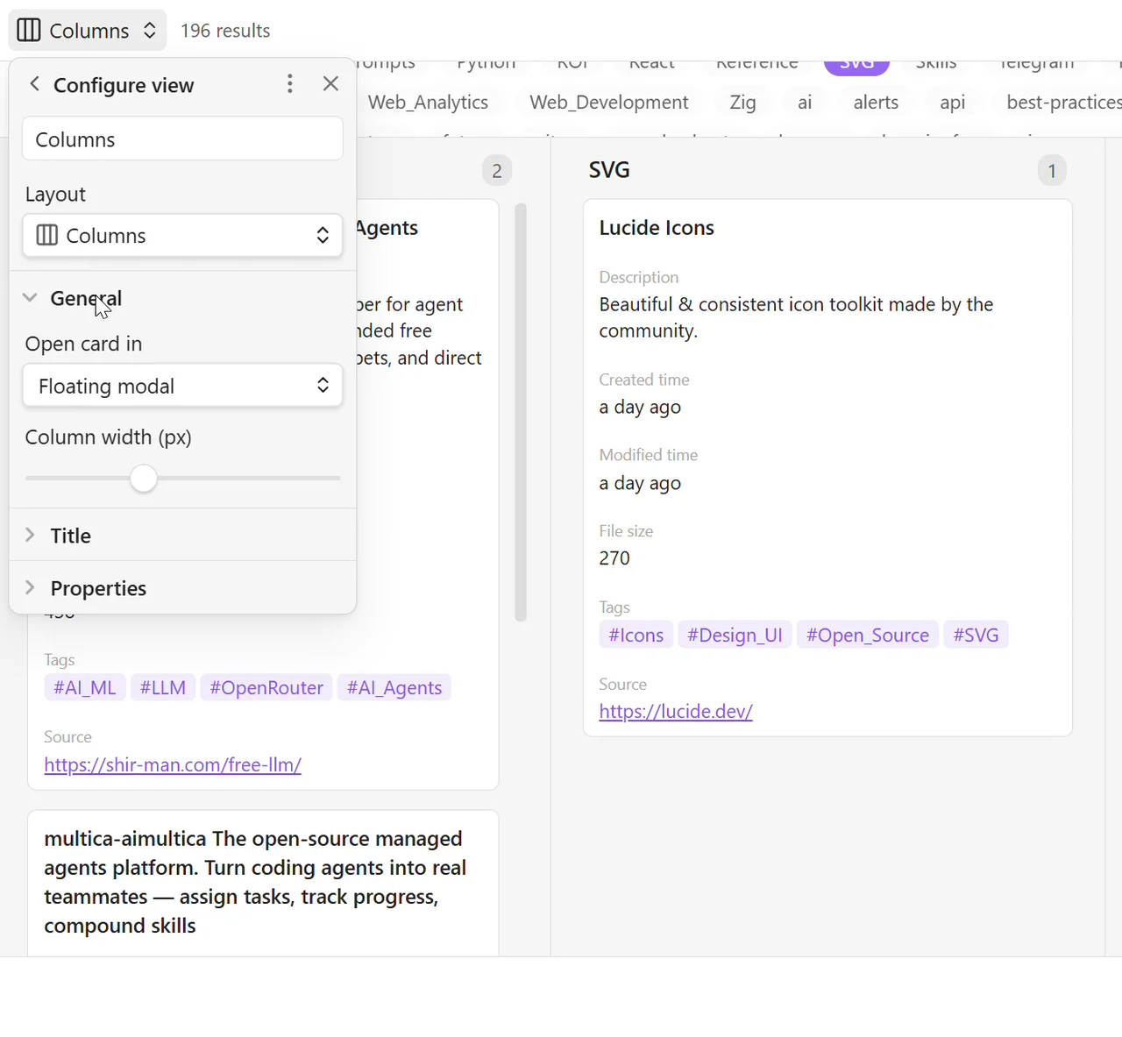Click the left column count badge 2
Image resolution: width=1122 pixels, height=1037 pixels.
click(497, 170)
